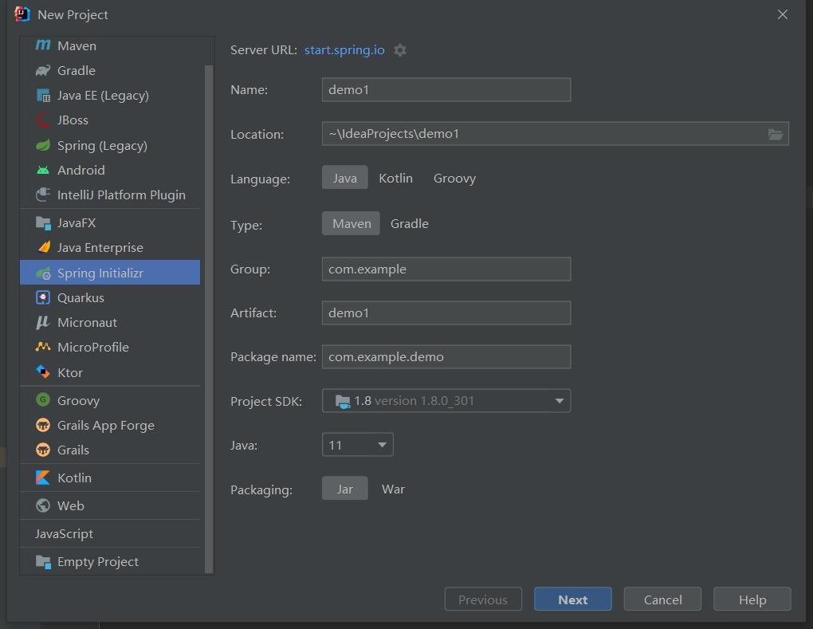The height and width of the screenshot is (629, 813).
Task: Choose Gradle as the project Type
Action: coord(410,223)
